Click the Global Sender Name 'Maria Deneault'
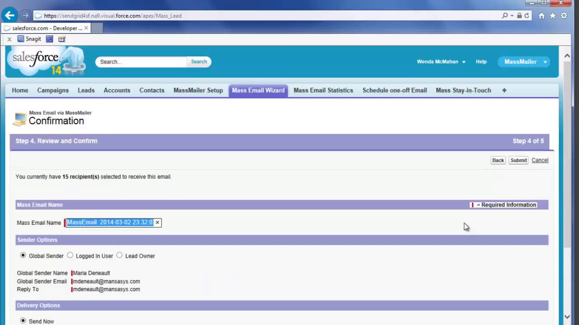579x325 pixels. [91, 273]
